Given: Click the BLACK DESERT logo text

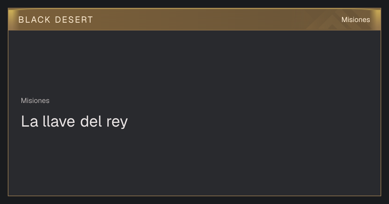Looking at the screenshot, I should (x=56, y=20).
